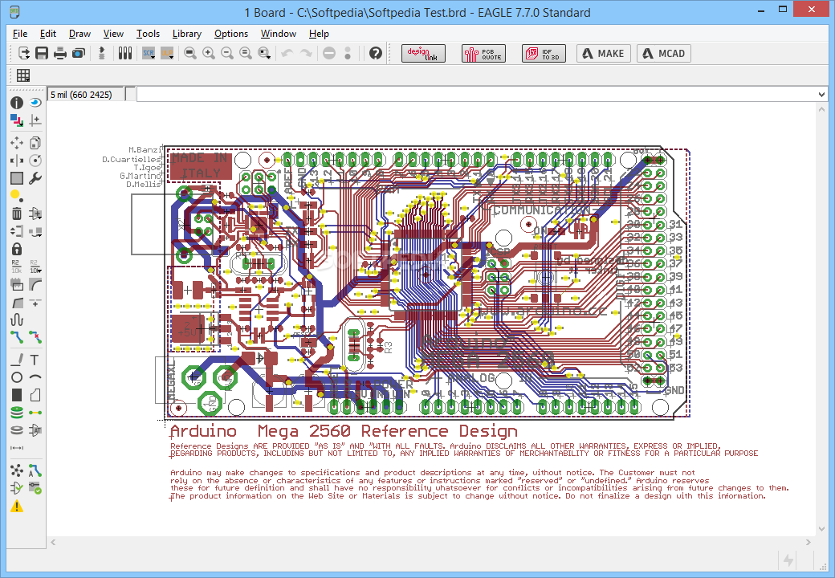Select the Mirror tool
The image size is (835, 578).
(17, 161)
